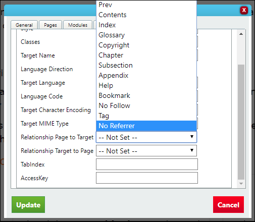Select Chapter from the list
Viewport: 255px width, 222px height.
(146, 55)
